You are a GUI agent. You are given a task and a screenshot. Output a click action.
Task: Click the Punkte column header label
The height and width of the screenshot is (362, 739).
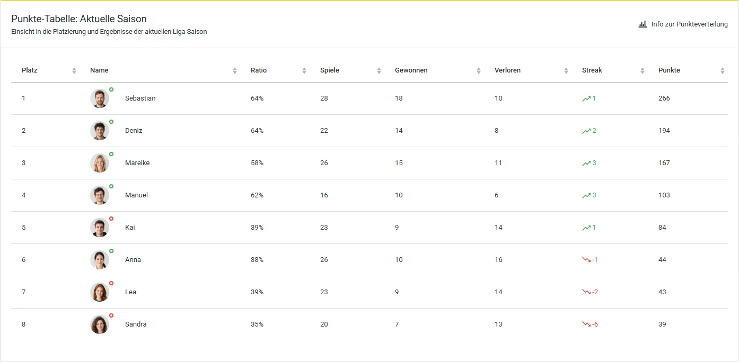pos(669,70)
